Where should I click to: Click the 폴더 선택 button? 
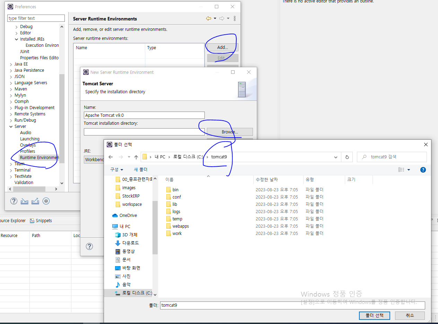[375, 315]
